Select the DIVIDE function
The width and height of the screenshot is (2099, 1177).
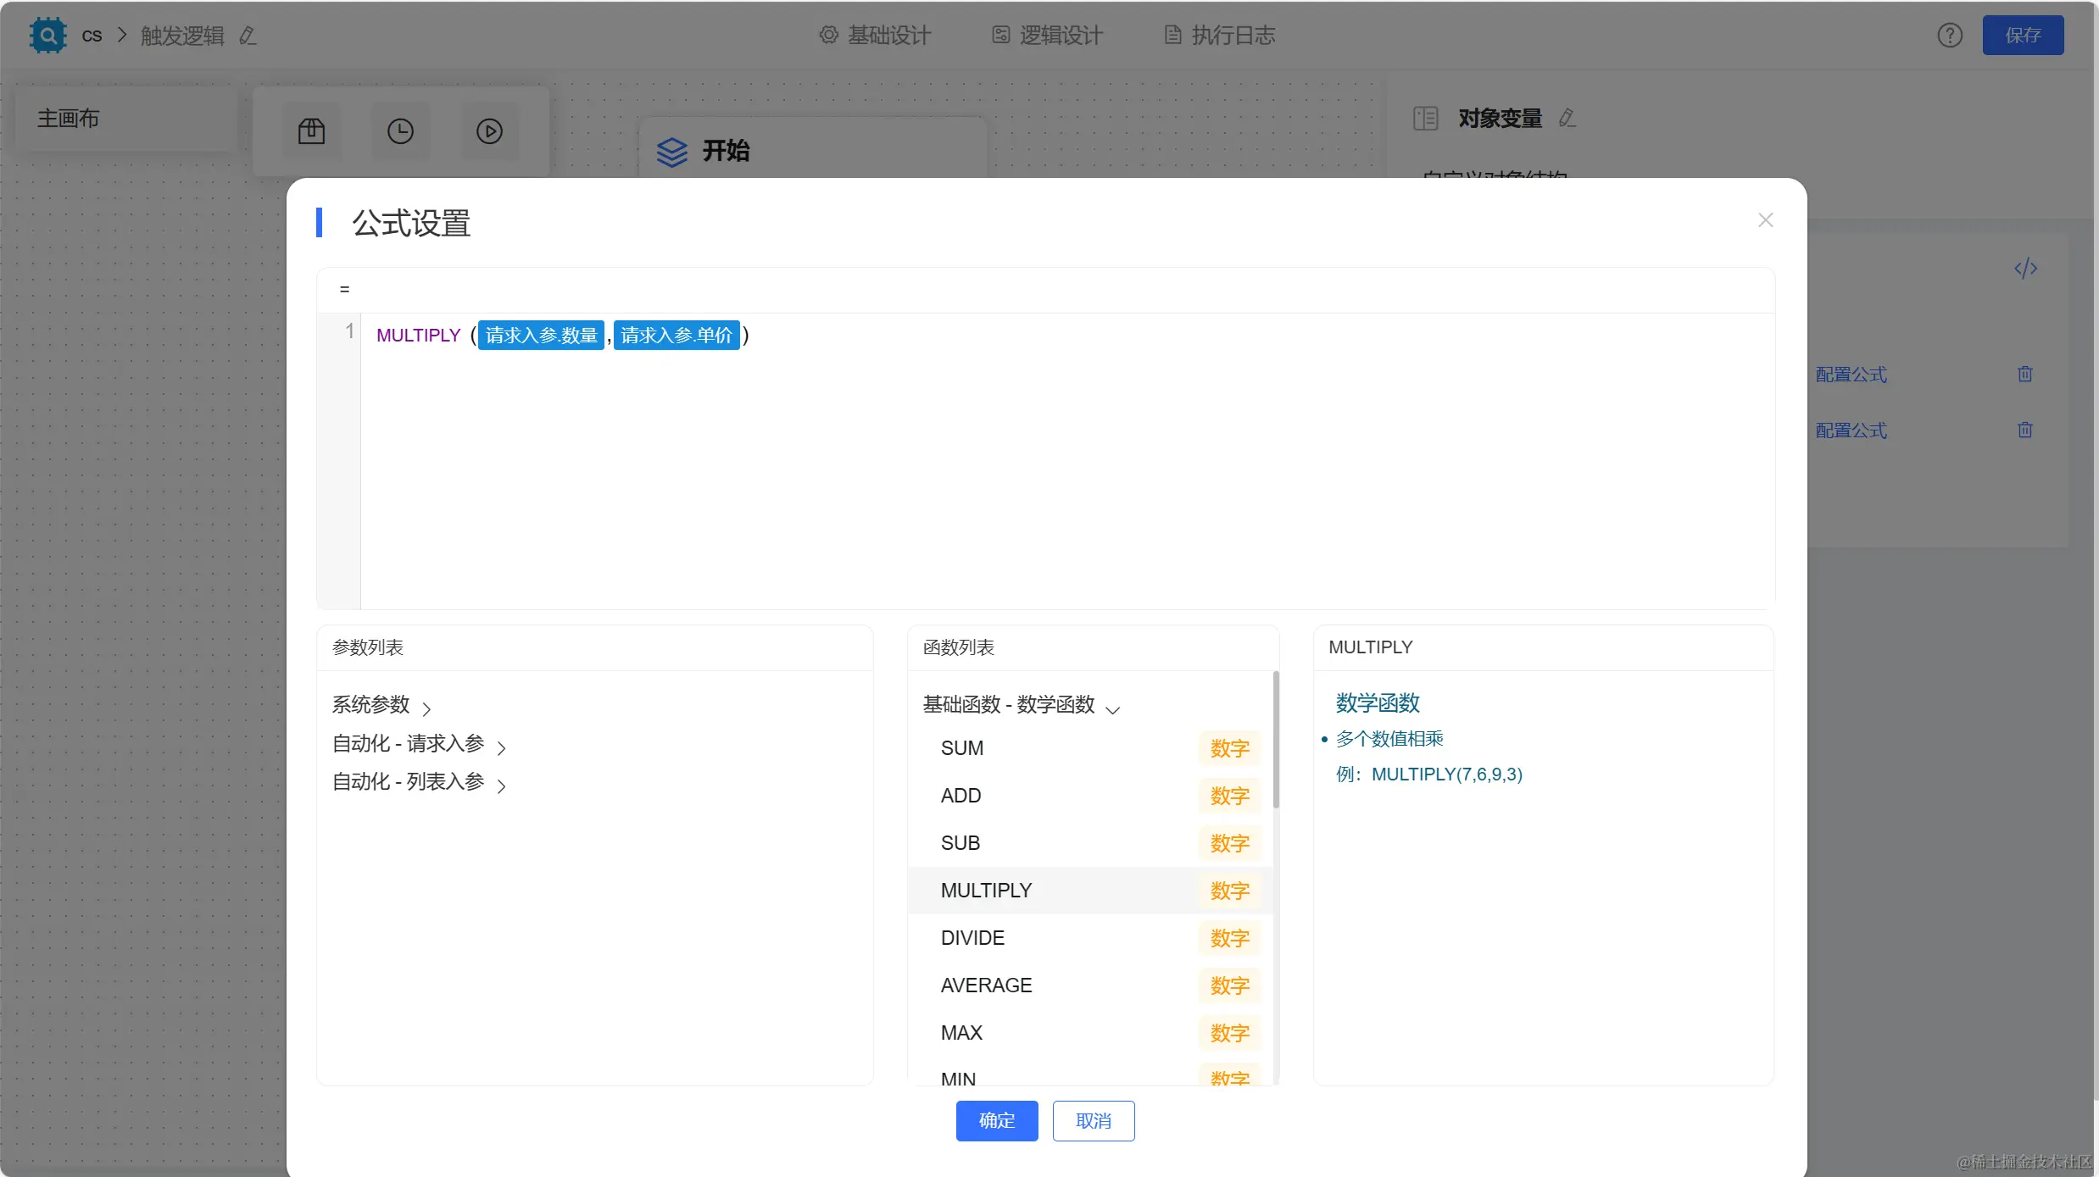coord(972,938)
